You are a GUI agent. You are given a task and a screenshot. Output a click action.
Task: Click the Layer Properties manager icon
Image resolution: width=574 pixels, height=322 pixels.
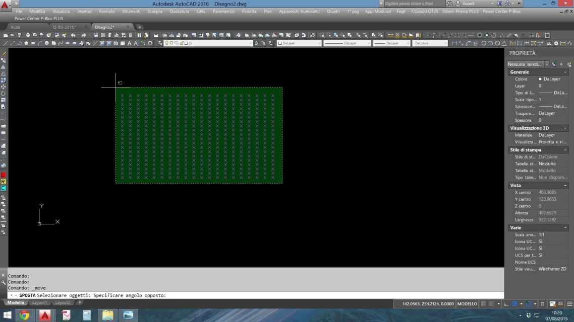click(x=160, y=43)
